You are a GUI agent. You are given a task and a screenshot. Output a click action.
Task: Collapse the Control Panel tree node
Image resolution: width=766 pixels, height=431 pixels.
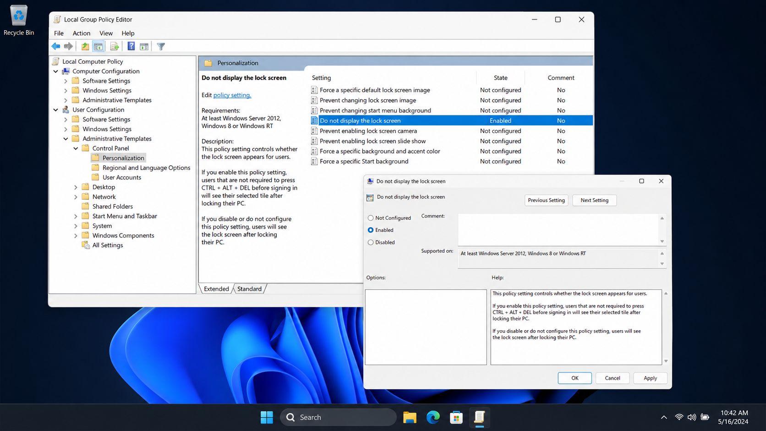pos(76,148)
